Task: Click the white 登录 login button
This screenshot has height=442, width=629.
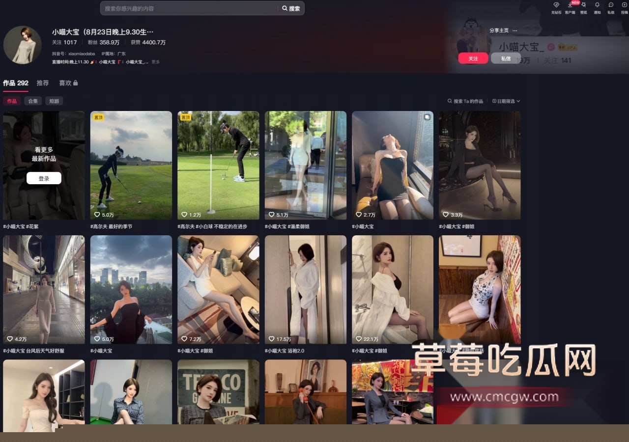Action: (44, 178)
